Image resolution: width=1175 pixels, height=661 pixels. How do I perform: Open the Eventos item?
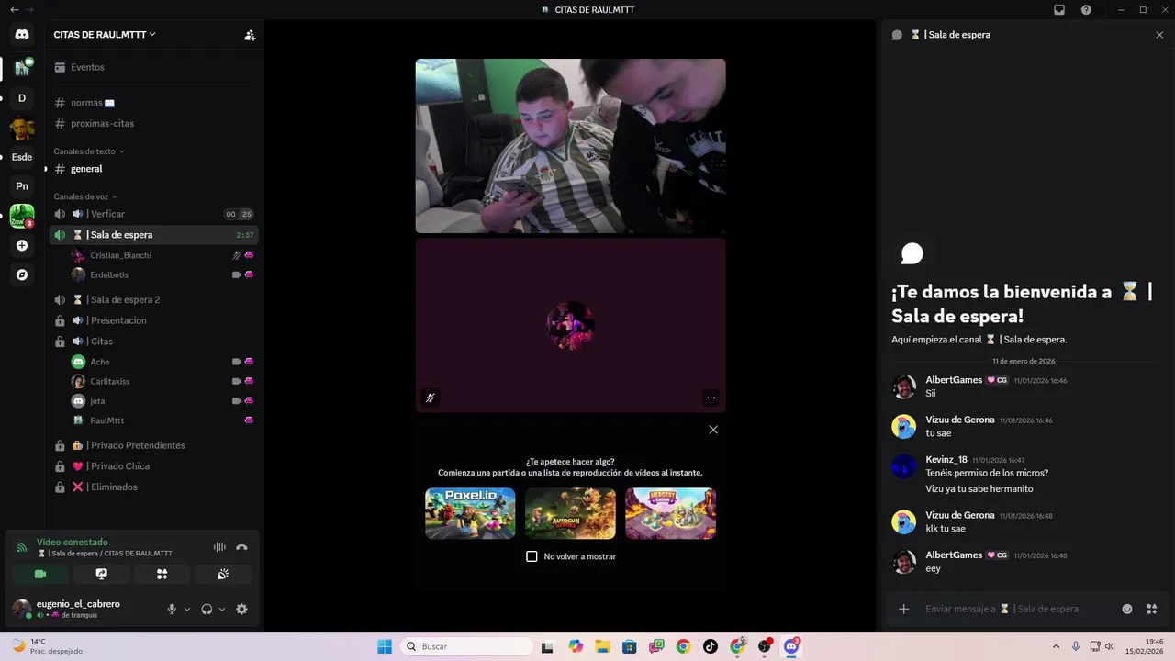tap(152, 67)
